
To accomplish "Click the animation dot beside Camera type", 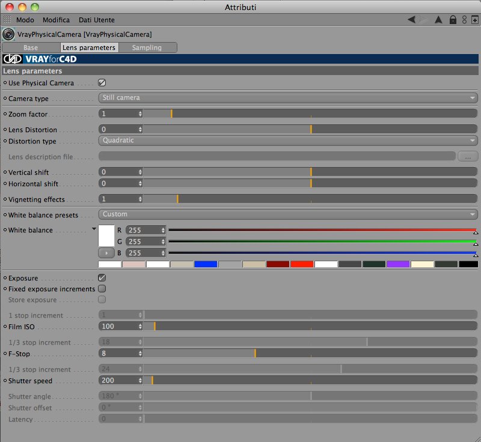I will (x=5, y=98).
